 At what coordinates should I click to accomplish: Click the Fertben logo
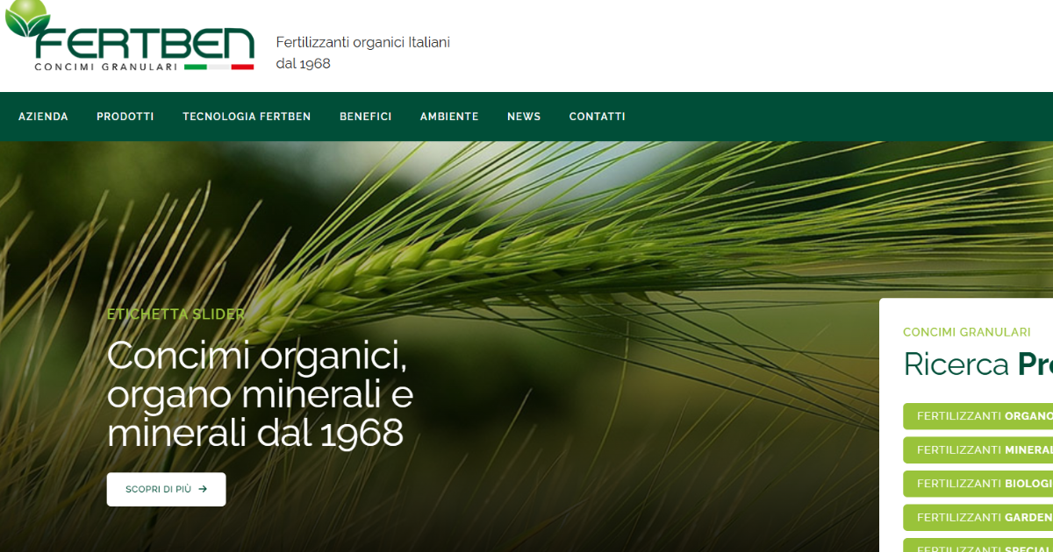pos(130,37)
